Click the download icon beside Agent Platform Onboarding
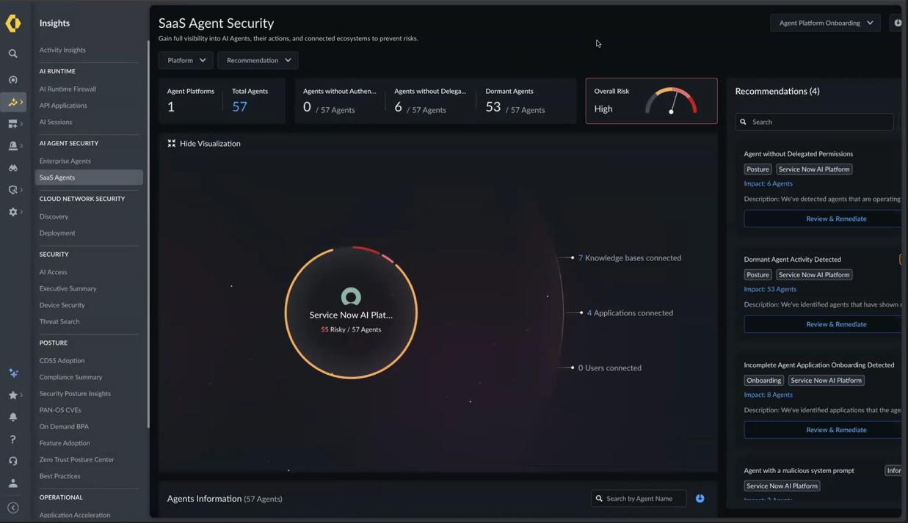The width and height of the screenshot is (908, 523). (x=897, y=23)
